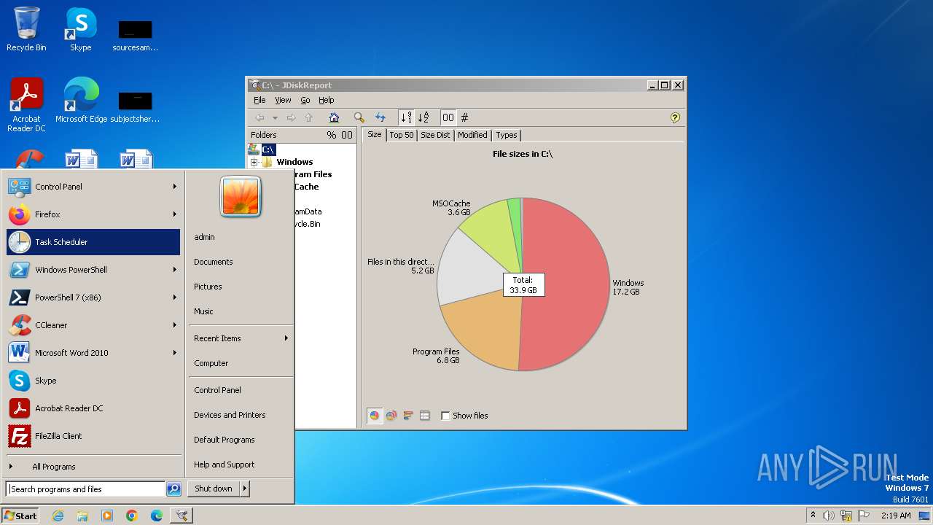
Task: Expand All Programs list
Action: pos(93,467)
